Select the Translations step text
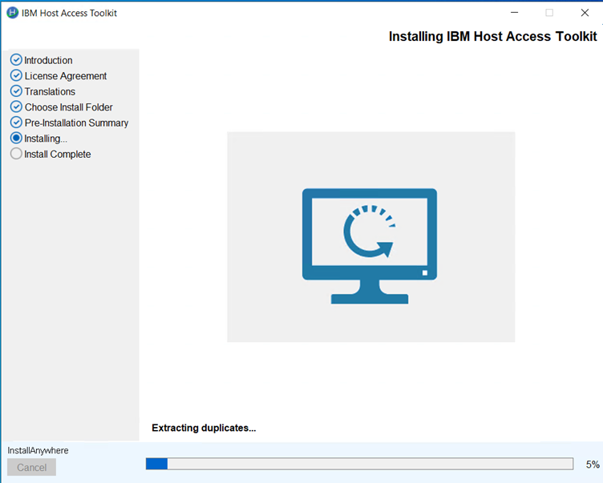This screenshot has height=483, width=603. tap(50, 91)
